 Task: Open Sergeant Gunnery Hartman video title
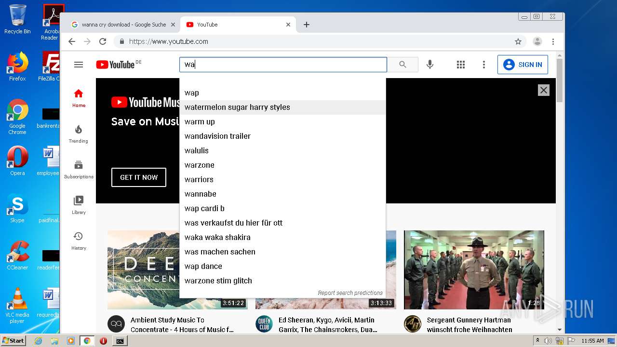[469, 325]
